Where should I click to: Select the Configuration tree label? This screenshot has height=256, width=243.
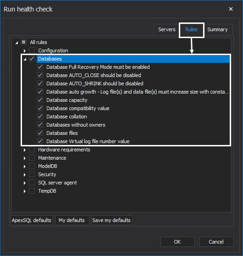pyautogui.click(x=53, y=50)
